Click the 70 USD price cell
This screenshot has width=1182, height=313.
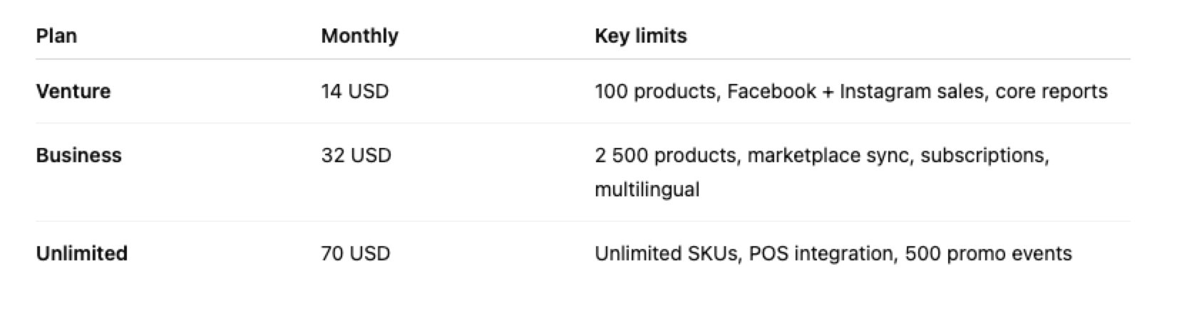pos(355,253)
